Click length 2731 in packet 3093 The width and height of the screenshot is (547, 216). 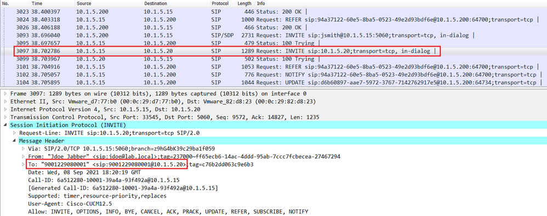(247, 35)
